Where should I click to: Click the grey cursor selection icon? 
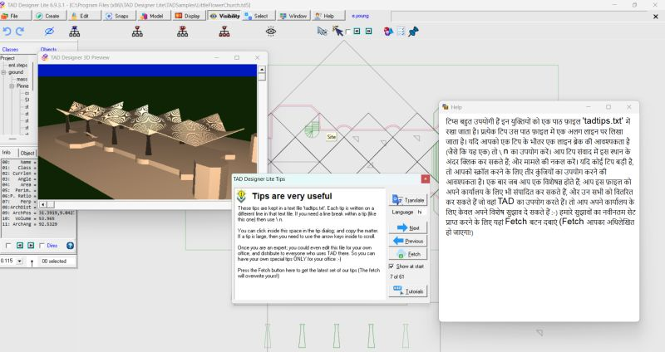coord(323,32)
